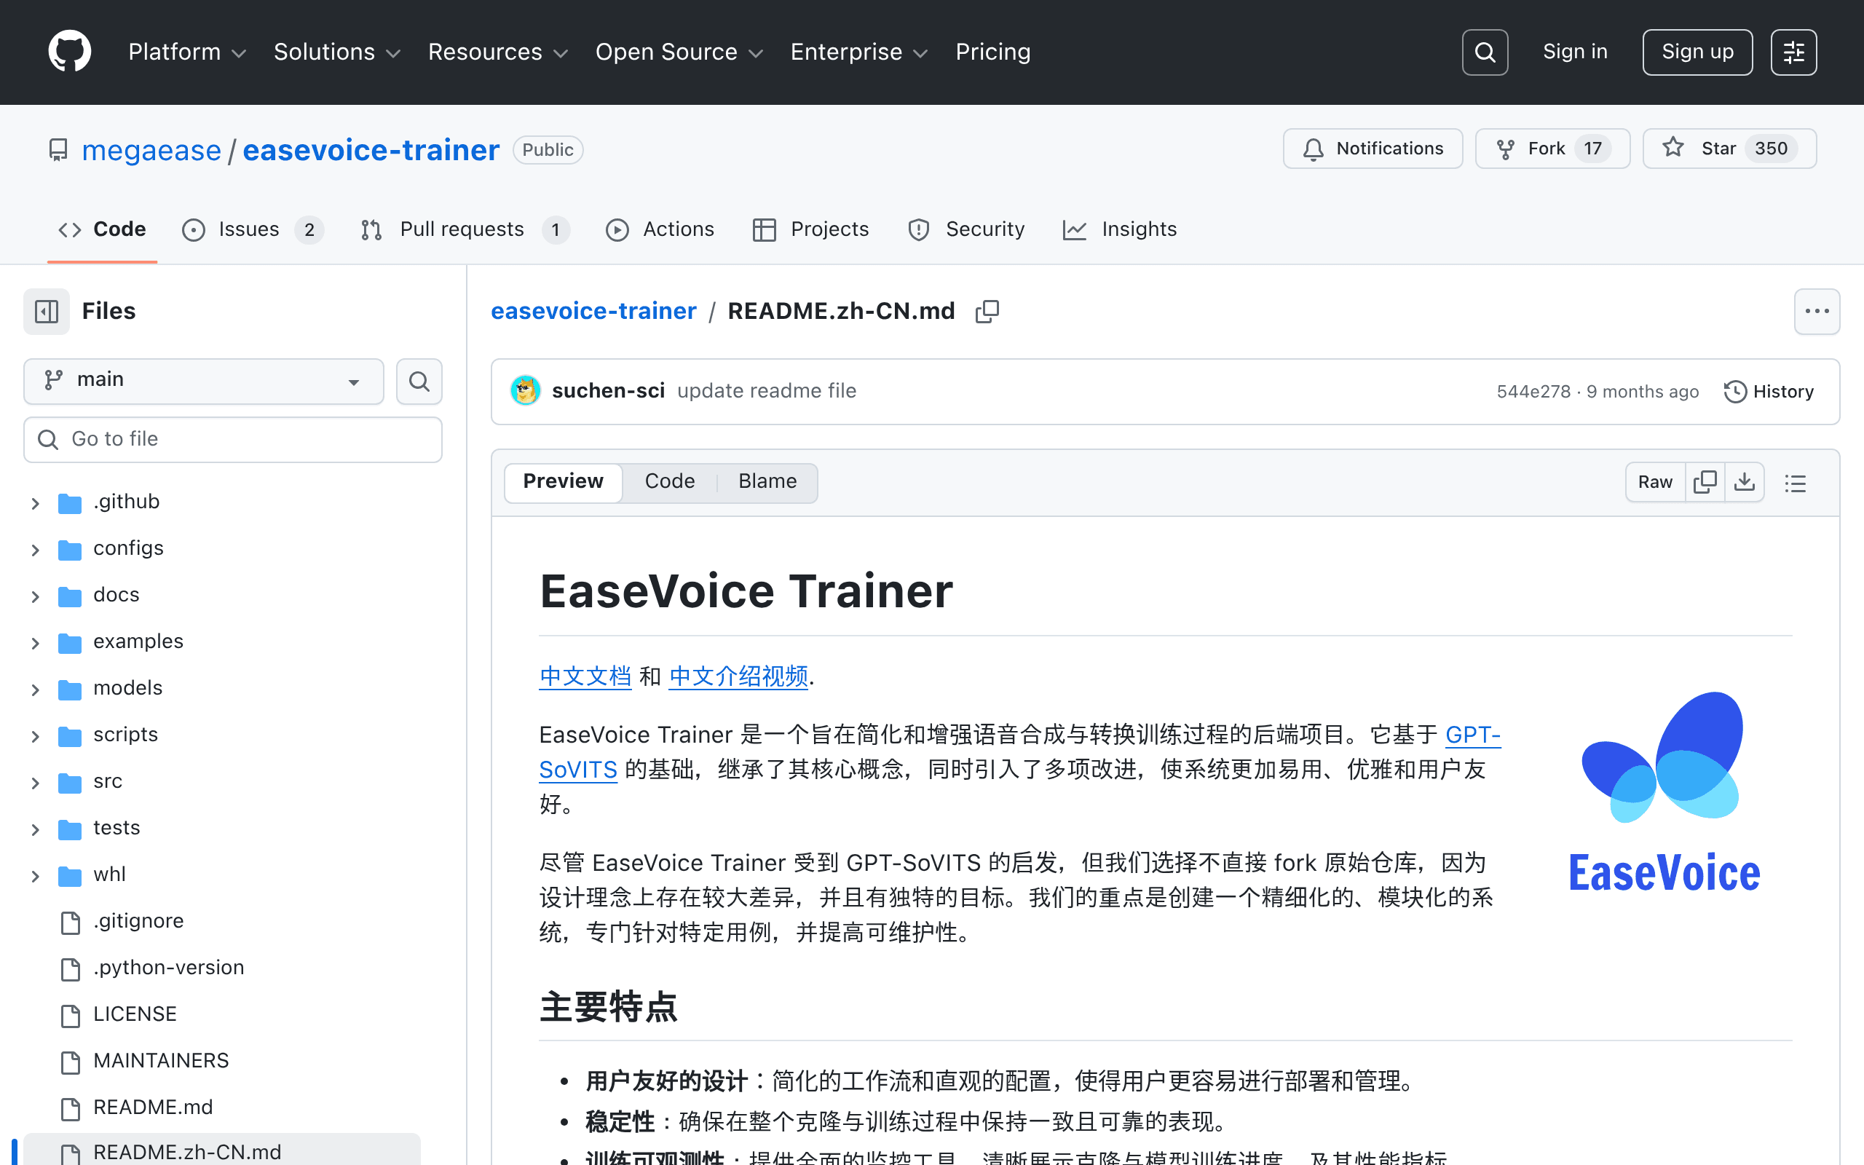
Task: Open the main branch dropdown
Action: 203,381
